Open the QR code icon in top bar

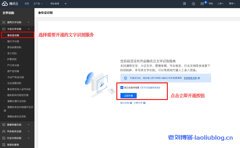[184, 4]
